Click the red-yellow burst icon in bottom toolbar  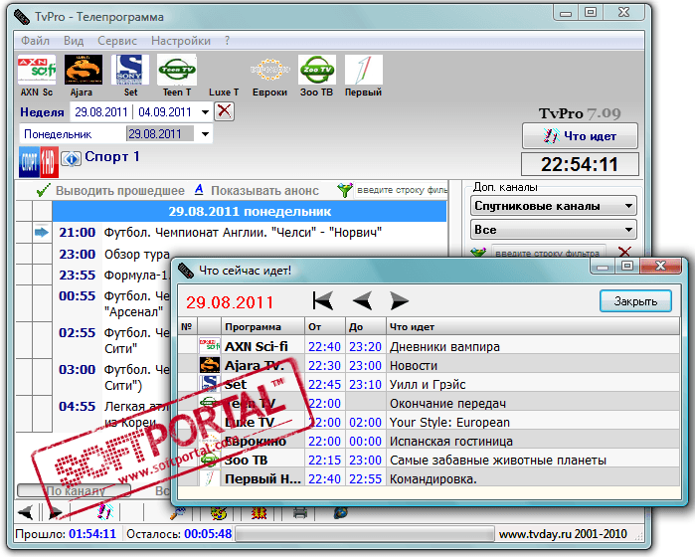click(259, 513)
